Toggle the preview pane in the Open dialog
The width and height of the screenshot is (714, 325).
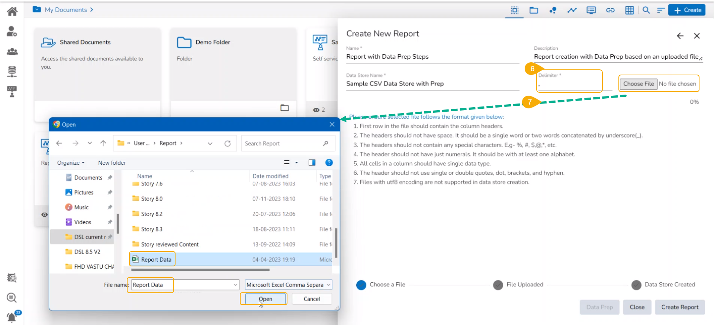tap(312, 162)
